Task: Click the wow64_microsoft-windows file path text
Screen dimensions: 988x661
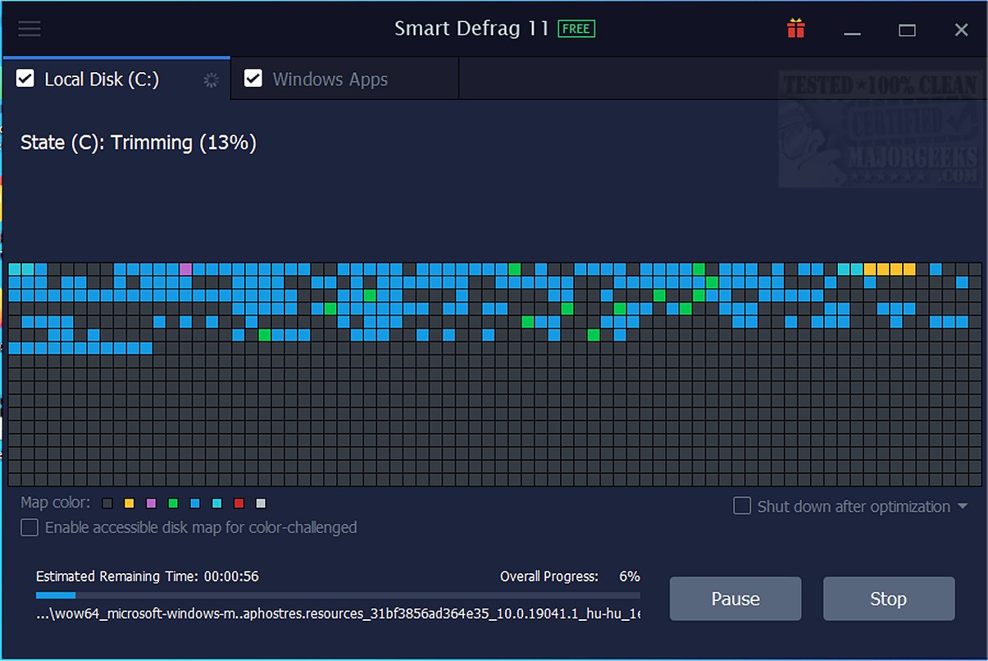Action: tap(339, 613)
